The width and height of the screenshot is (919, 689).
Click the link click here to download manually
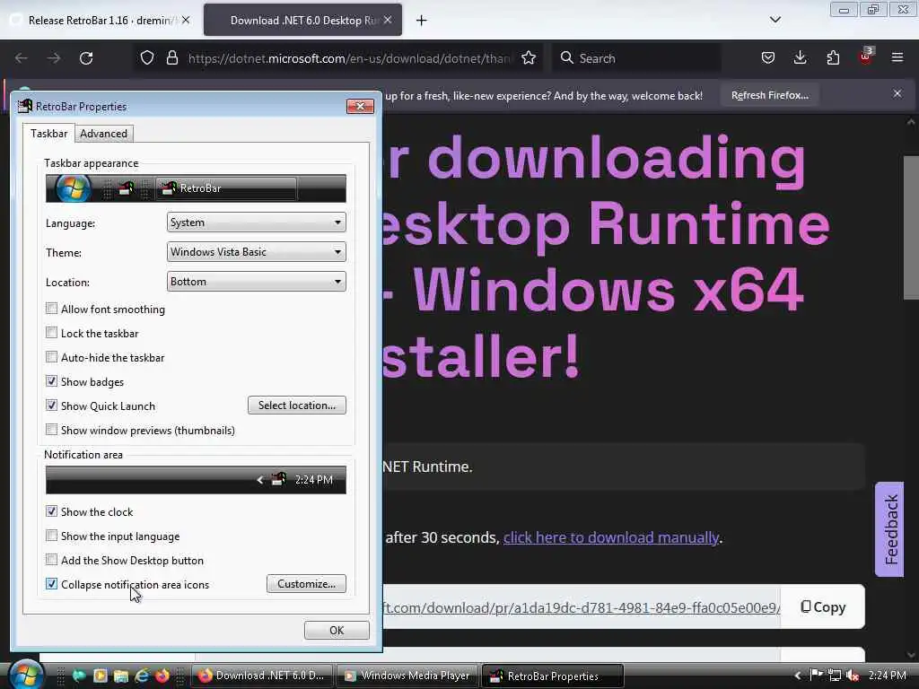point(610,537)
